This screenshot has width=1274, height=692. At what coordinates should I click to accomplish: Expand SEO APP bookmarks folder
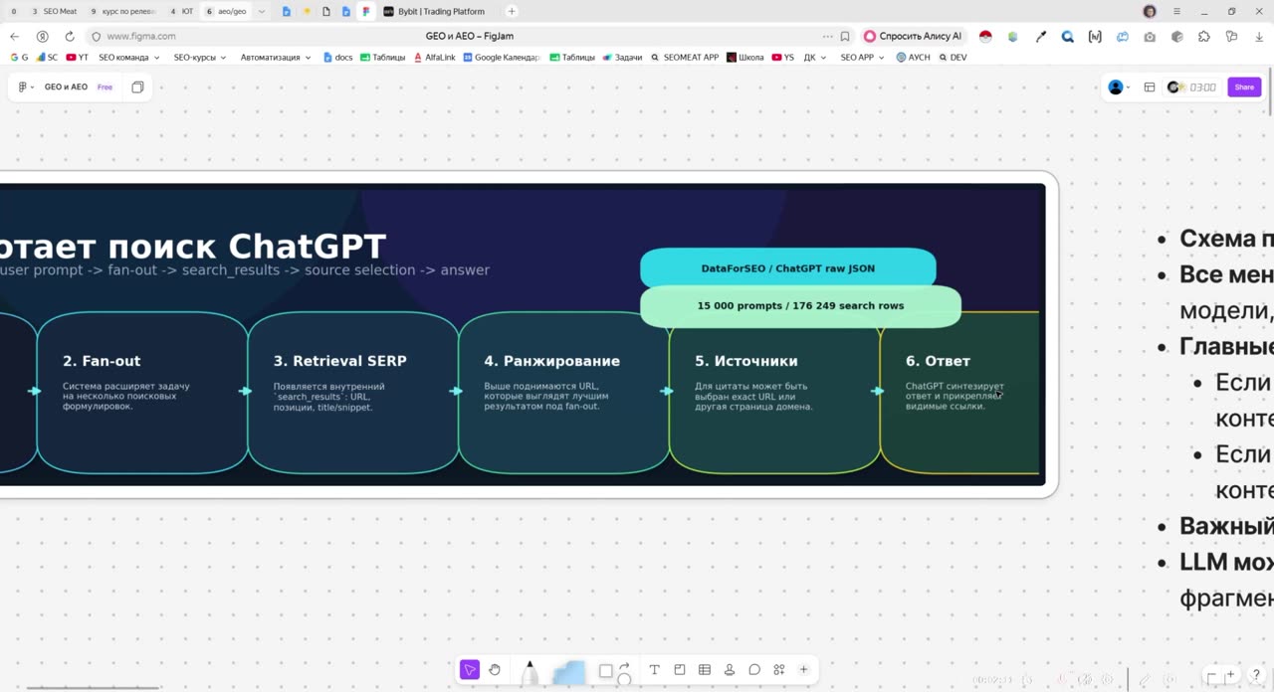point(862,58)
